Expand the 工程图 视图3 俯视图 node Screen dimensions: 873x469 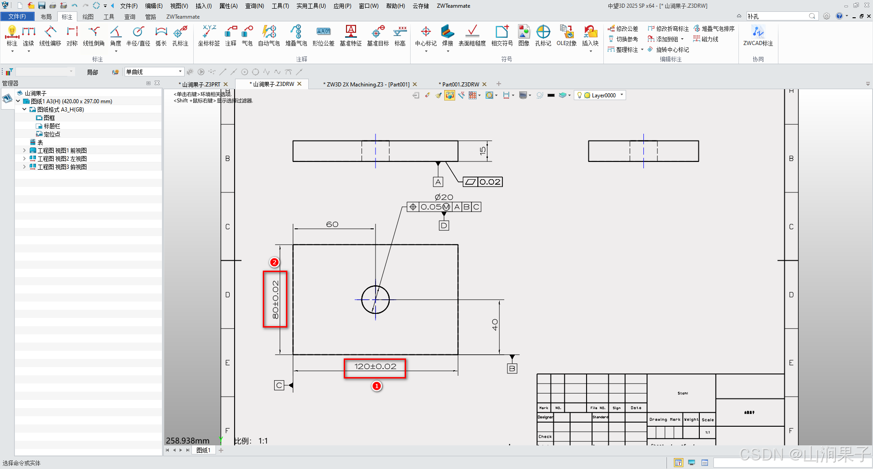[x=25, y=167]
